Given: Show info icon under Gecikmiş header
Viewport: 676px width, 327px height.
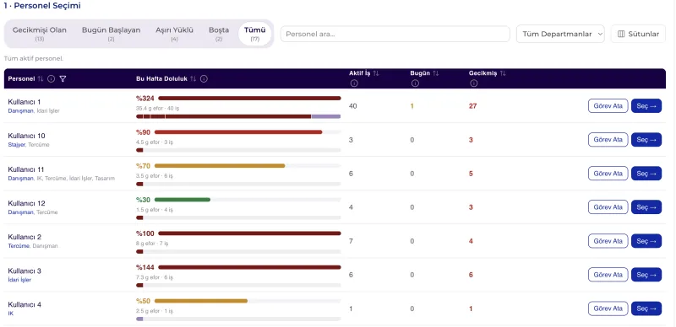Looking at the screenshot, I should (x=474, y=83).
